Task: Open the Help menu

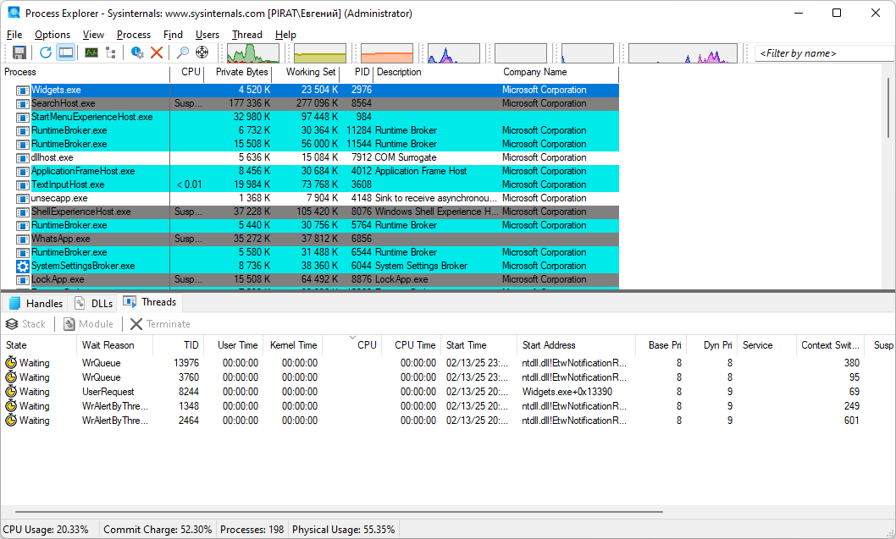Action: coord(285,35)
